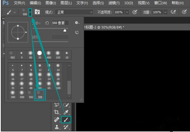Image resolution: width=190 pixels, height=132 pixels.
Task: Select the 65 brush preset
Action: pyautogui.click(x=49, y=85)
